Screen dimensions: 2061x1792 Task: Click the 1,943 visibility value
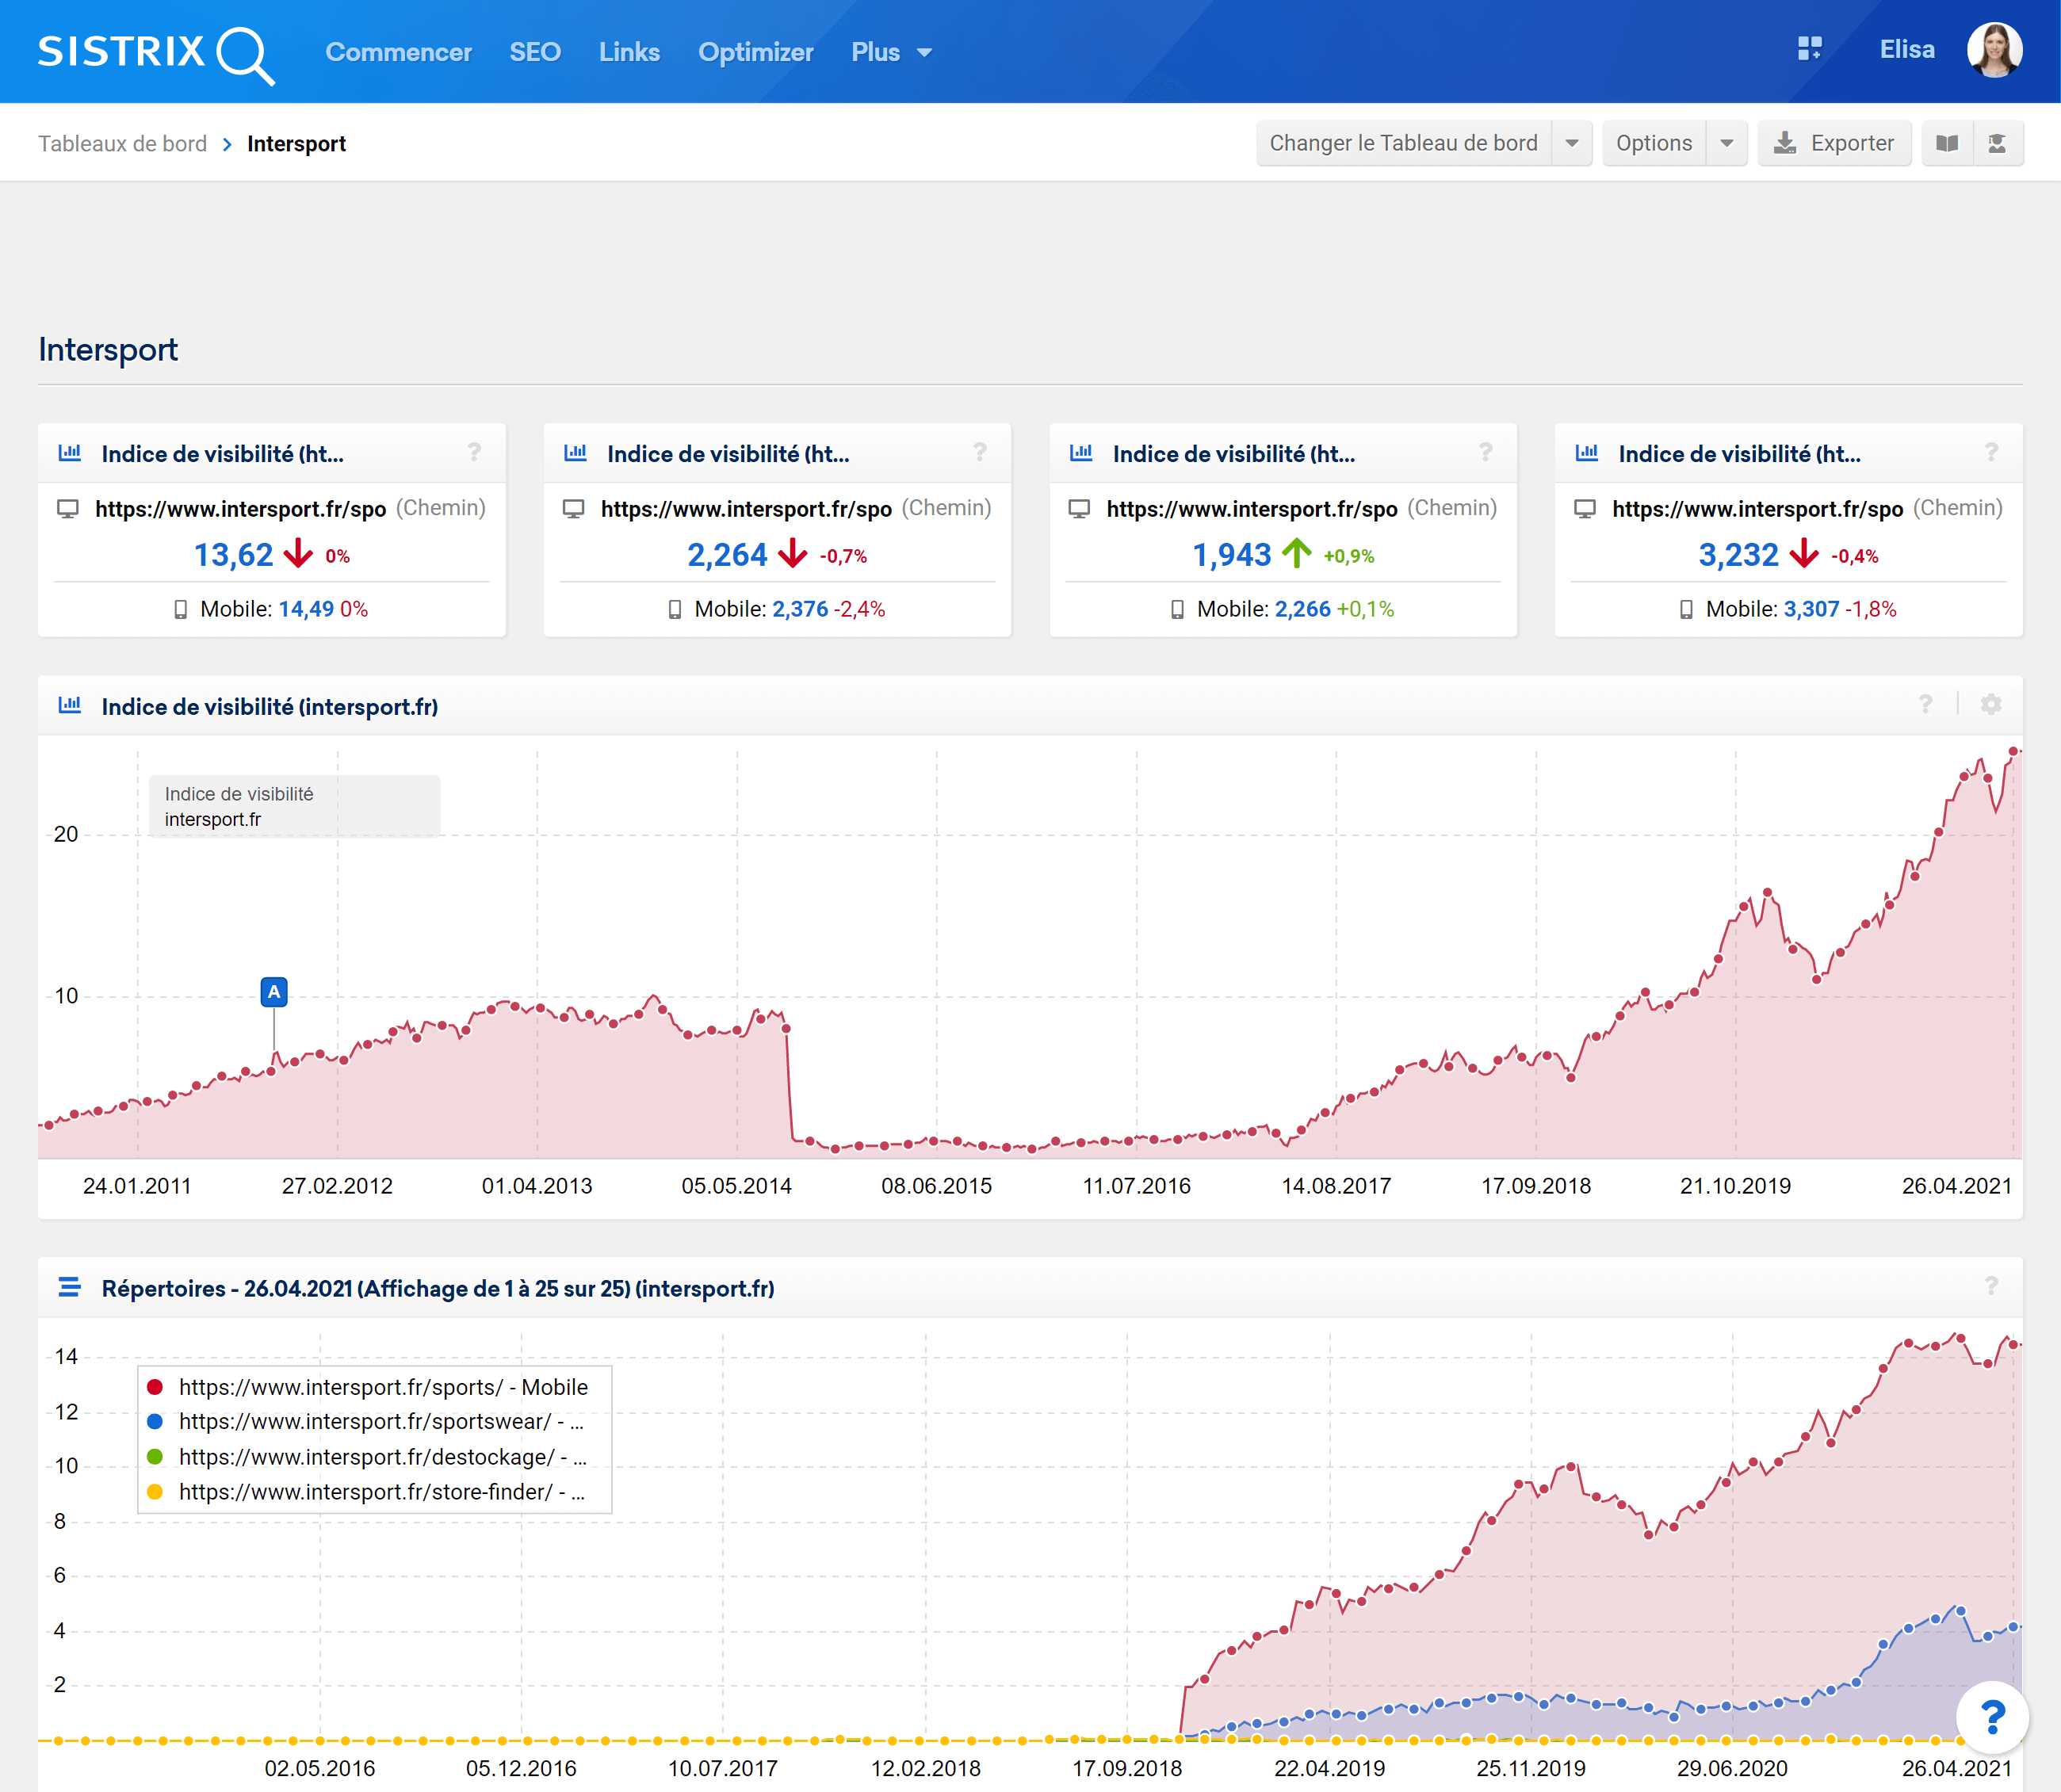[x=1232, y=554]
